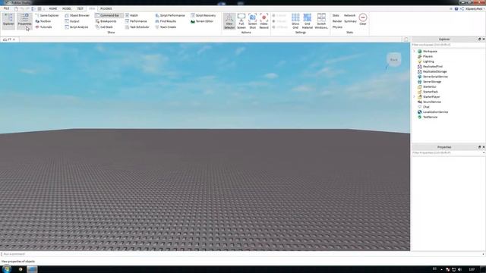The height and width of the screenshot is (273, 486).
Task: Toggle Show Grid
Action: pos(295,21)
